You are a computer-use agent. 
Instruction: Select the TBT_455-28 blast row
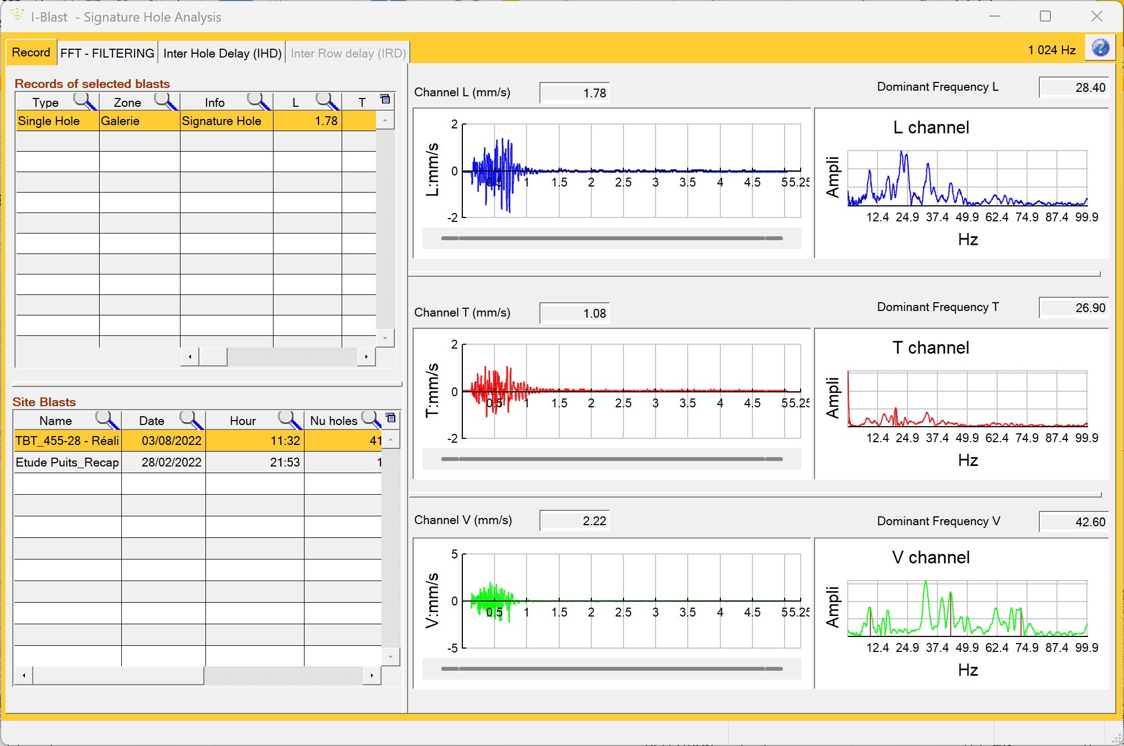coord(166,441)
